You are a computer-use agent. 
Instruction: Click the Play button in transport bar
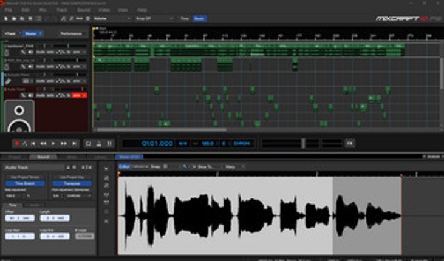pos(53,143)
